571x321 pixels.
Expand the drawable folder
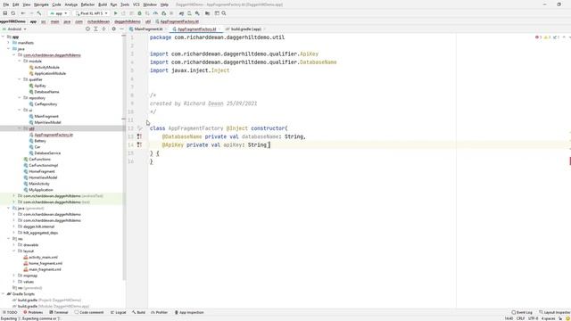pos(14,244)
